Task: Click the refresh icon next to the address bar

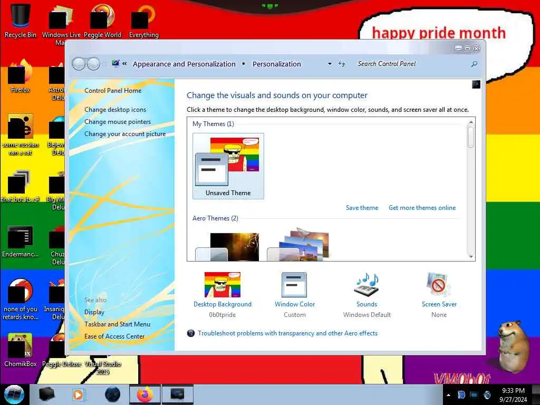Action: click(341, 64)
